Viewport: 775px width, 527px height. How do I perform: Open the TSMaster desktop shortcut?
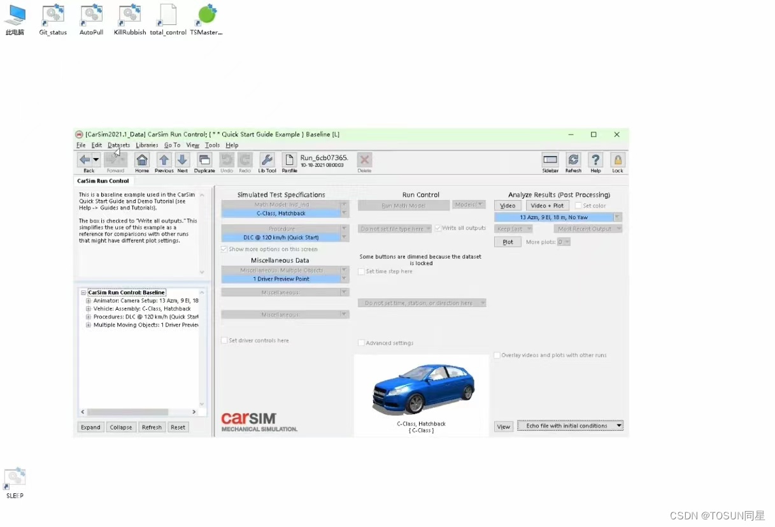(x=206, y=20)
